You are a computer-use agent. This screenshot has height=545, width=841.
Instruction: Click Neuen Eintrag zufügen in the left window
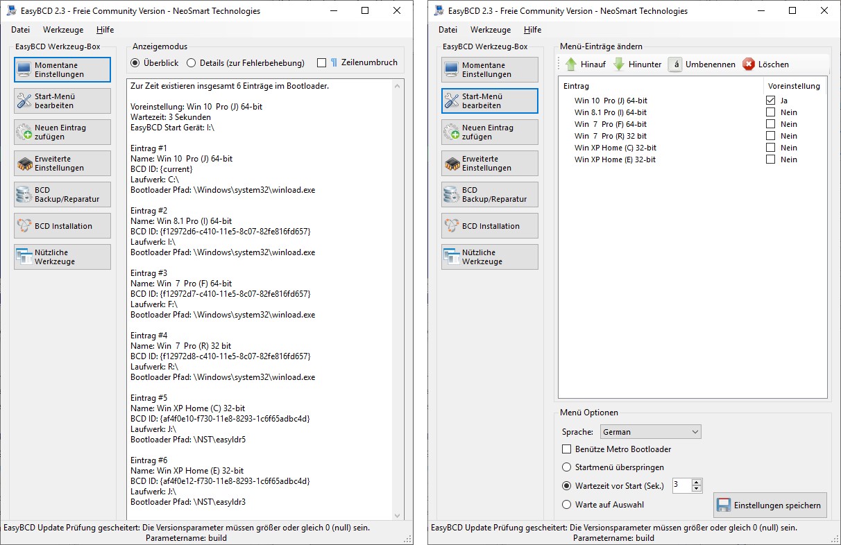coord(62,132)
